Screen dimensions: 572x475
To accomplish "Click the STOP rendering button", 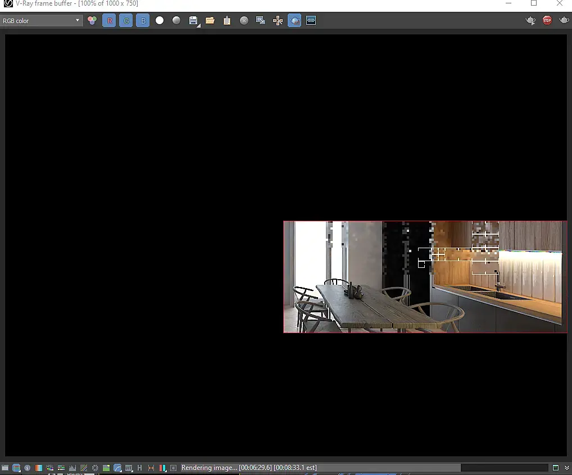I will [x=547, y=20].
